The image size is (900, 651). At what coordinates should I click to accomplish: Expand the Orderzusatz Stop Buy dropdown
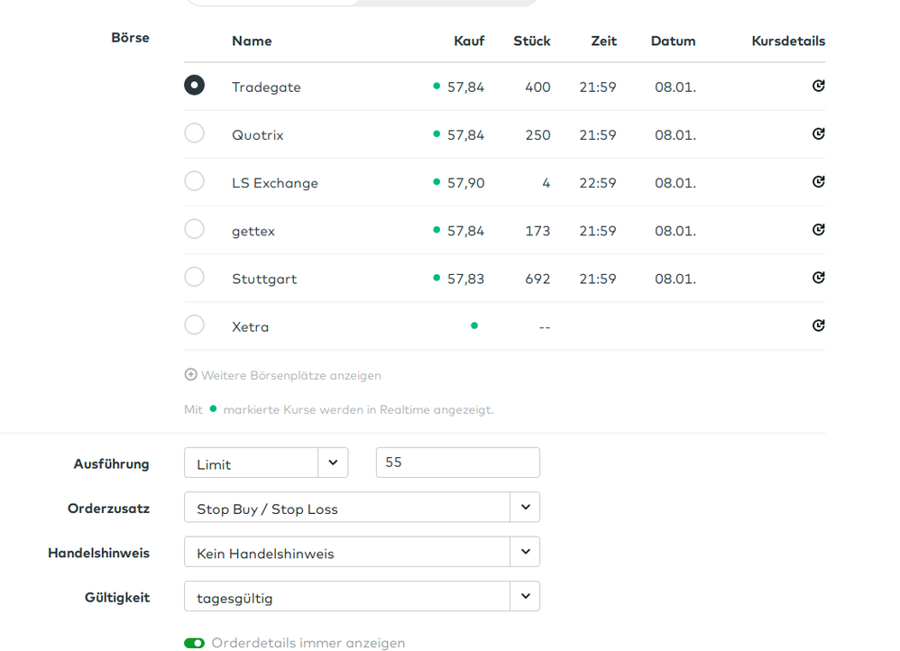click(525, 508)
